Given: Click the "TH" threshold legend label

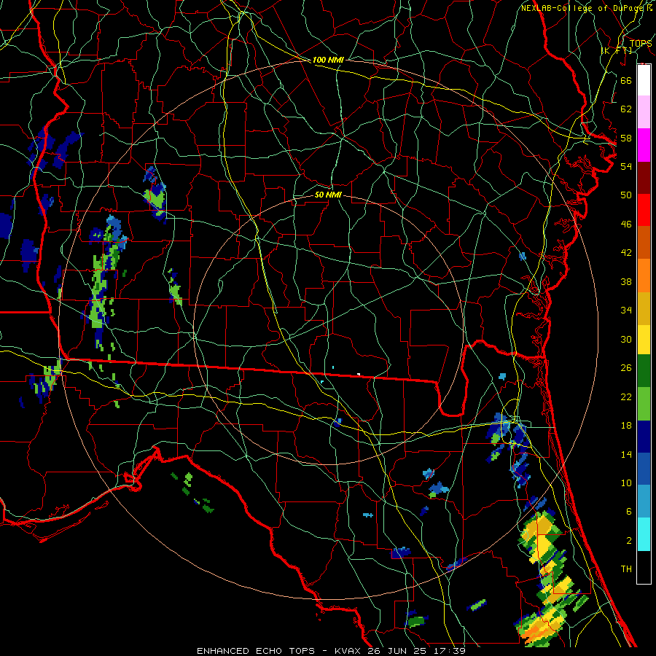Looking at the screenshot, I should [x=626, y=569].
